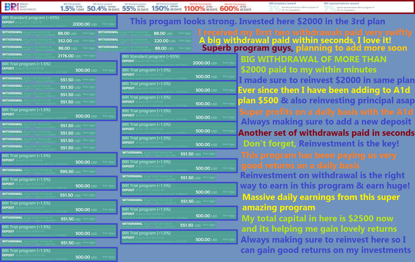Image resolution: width=415 pixels, height=262 pixels.
Task: Click Perfect Money logo in 220.00 USD withdrawal
Action: 185,41
